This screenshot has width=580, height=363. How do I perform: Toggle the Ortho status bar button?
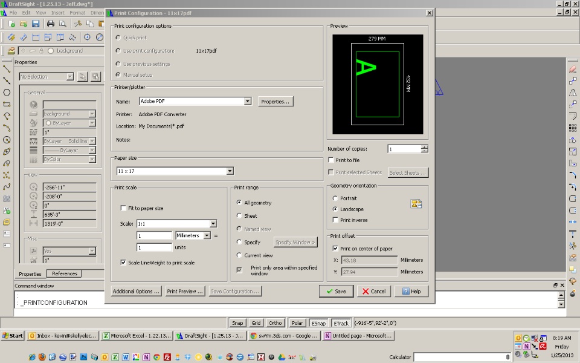tap(275, 323)
